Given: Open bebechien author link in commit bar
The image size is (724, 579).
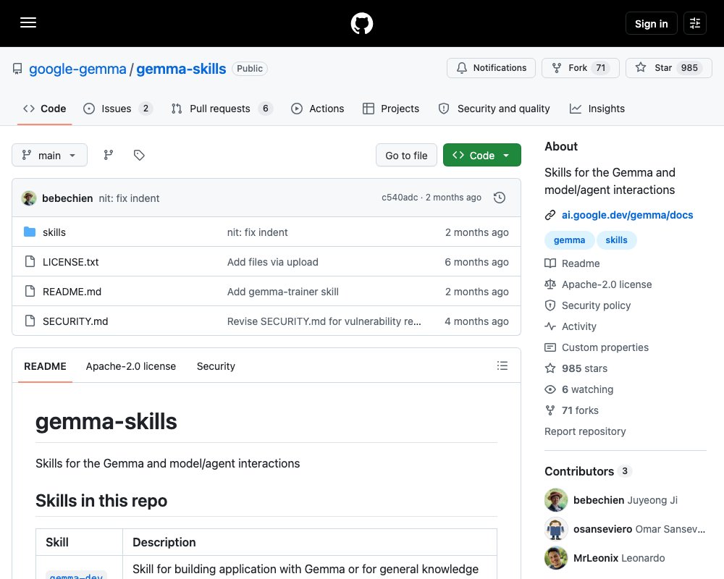Looking at the screenshot, I should tap(67, 198).
